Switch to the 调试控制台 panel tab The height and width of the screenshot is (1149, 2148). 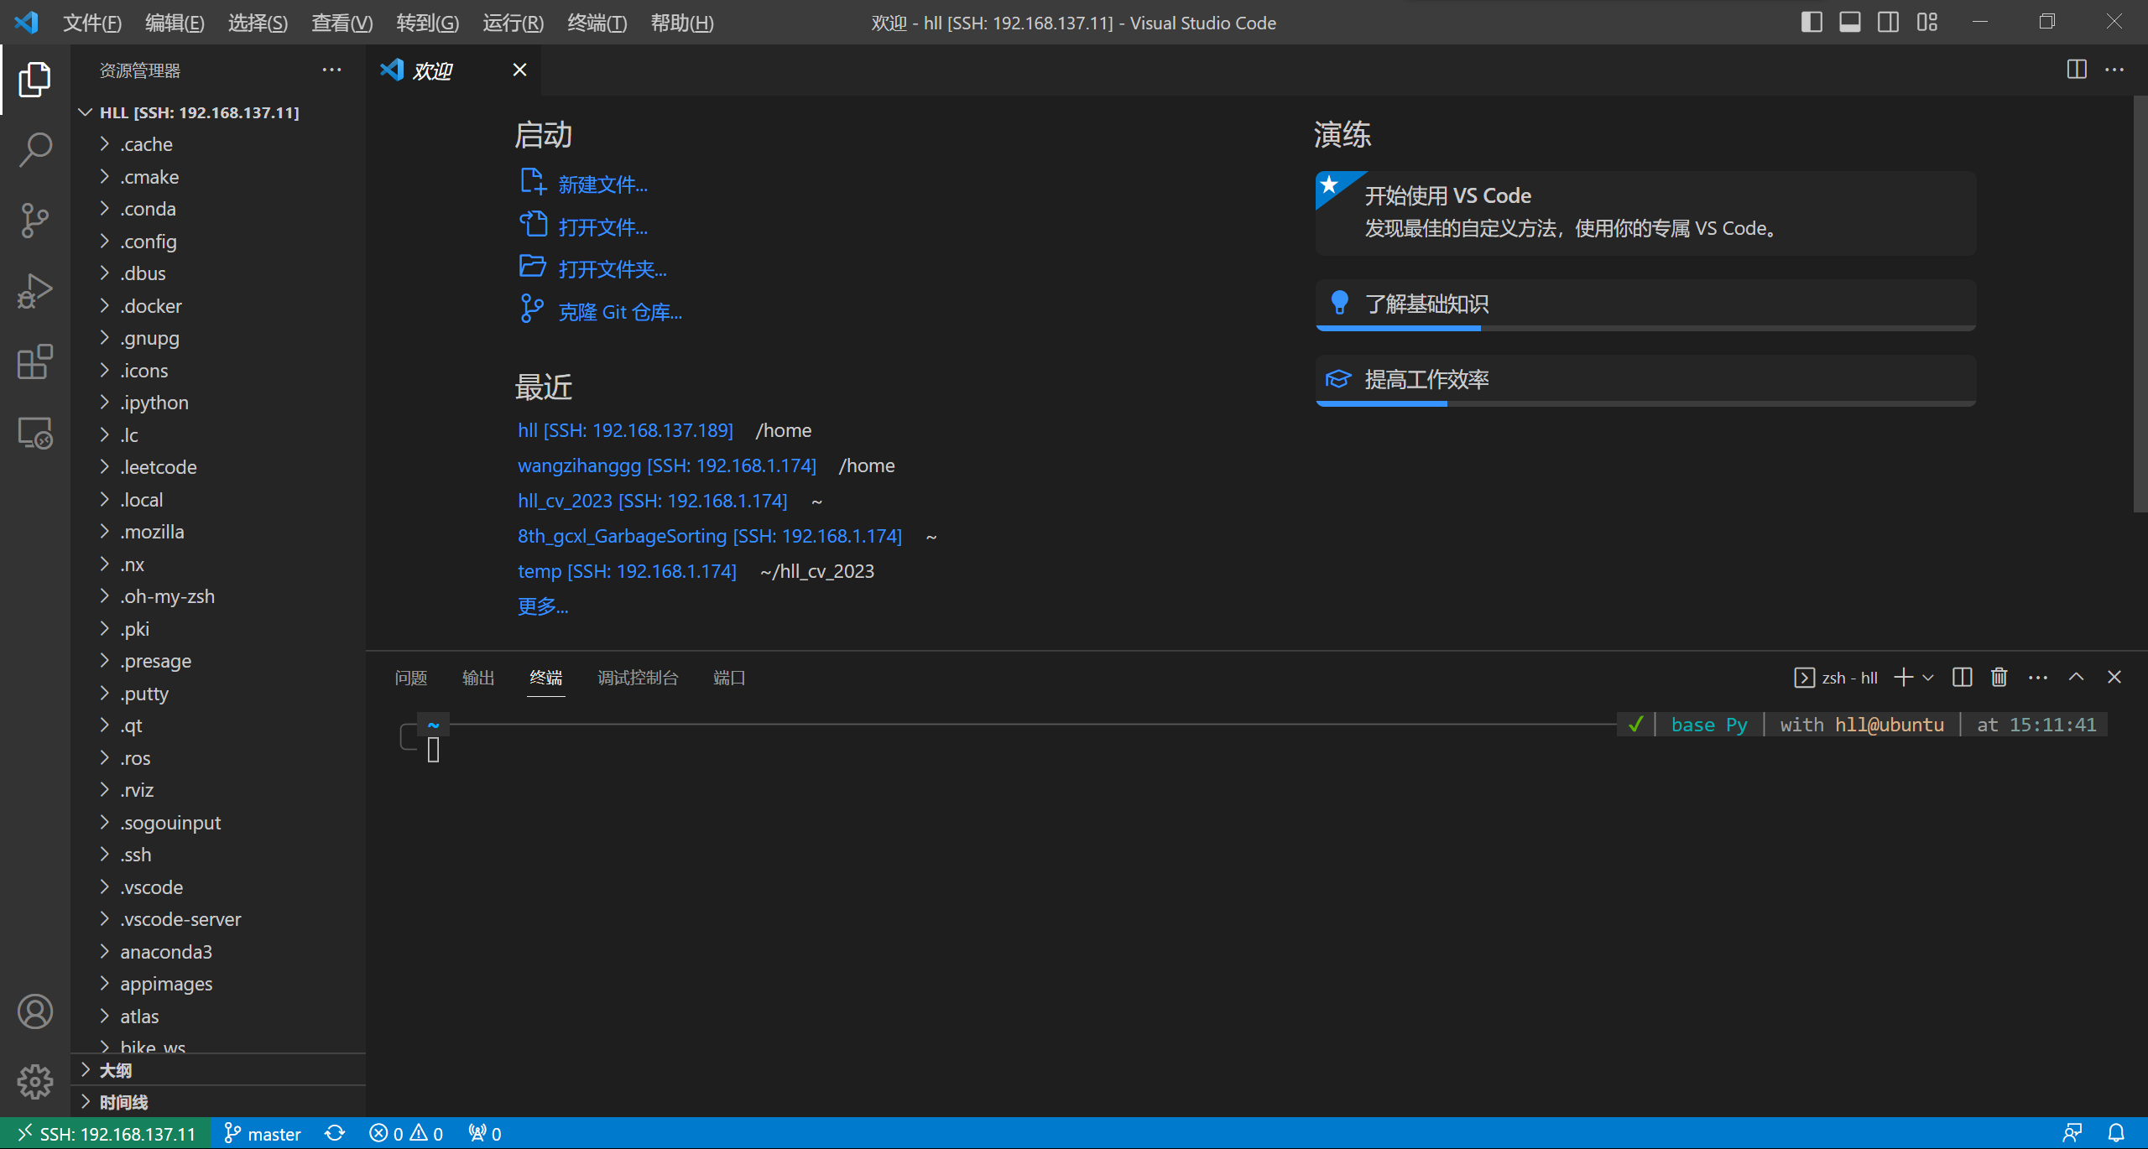pos(638,678)
